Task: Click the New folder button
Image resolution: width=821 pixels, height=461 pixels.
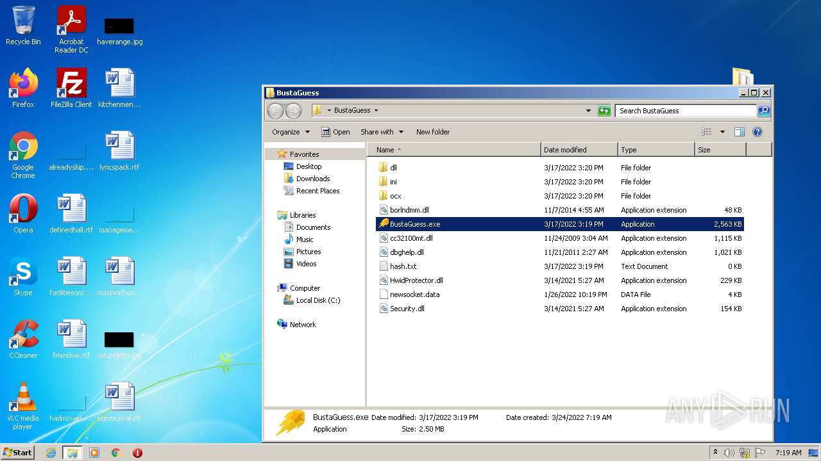Action: coord(433,132)
